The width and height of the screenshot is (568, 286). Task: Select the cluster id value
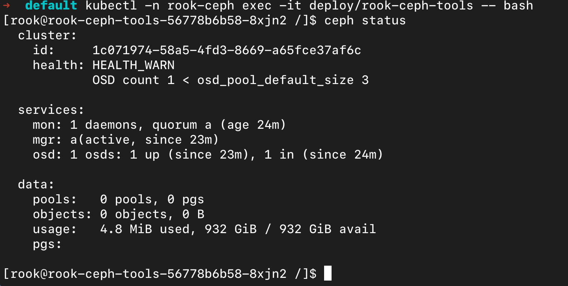pos(227,50)
